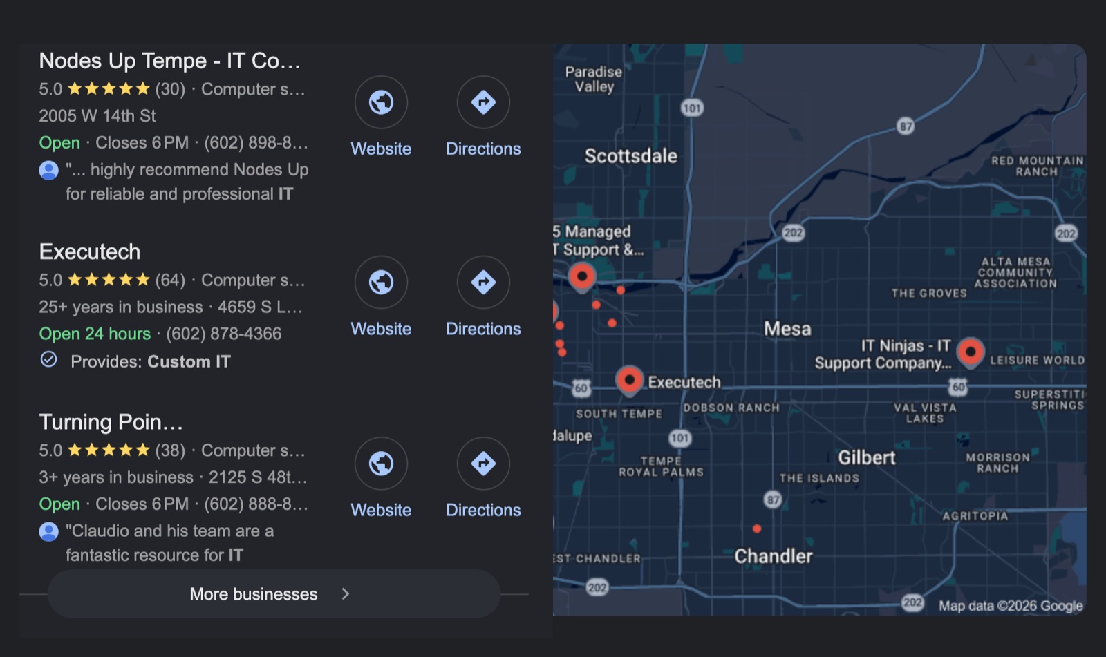
Task: Get directions to Nodes Up Tempe
Action: 483,102
